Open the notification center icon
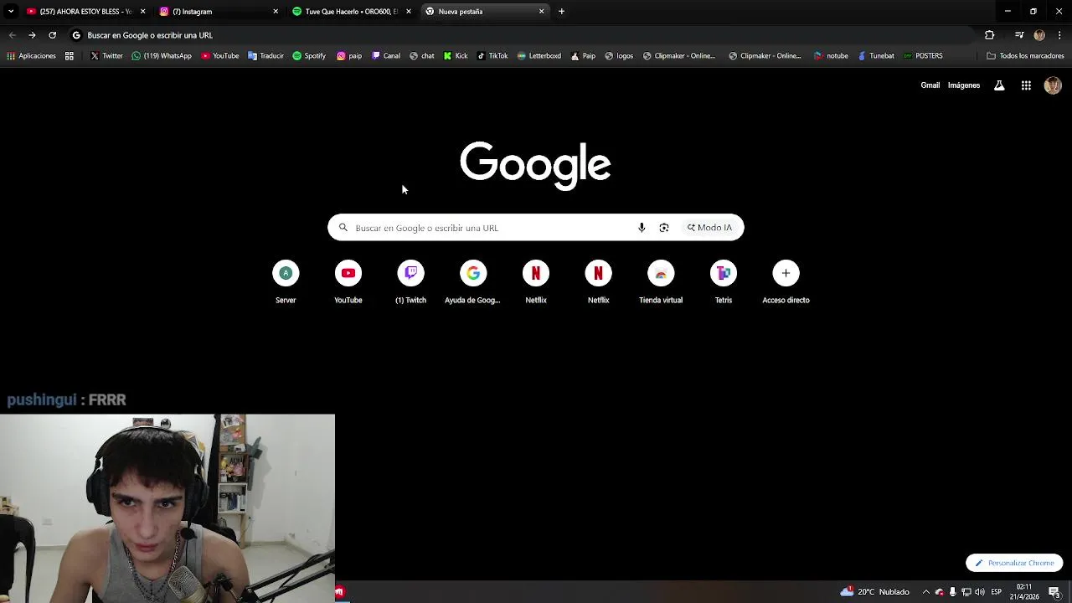The width and height of the screenshot is (1072, 603). (1054, 592)
